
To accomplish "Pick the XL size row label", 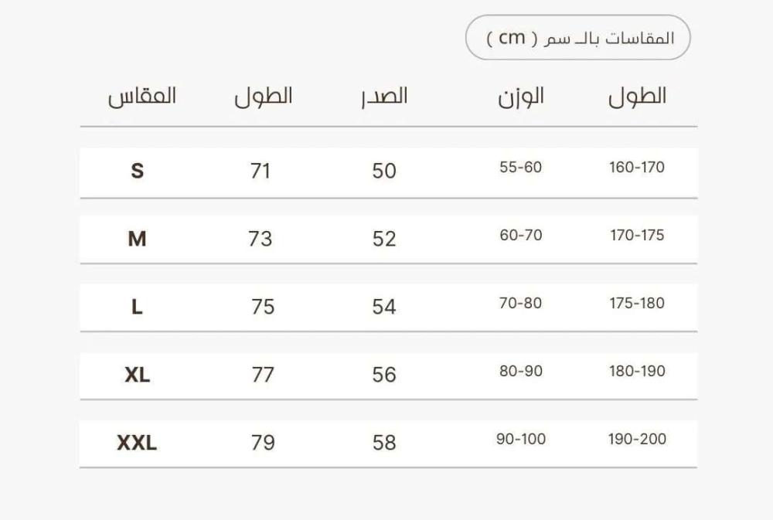I will [137, 375].
